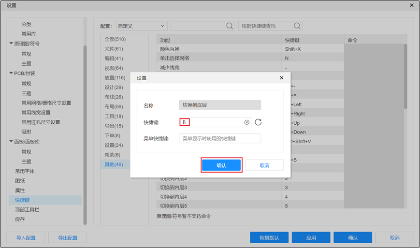Open 分类 in the left tree
The height and width of the screenshot is (248, 420).
pyautogui.click(x=26, y=24)
